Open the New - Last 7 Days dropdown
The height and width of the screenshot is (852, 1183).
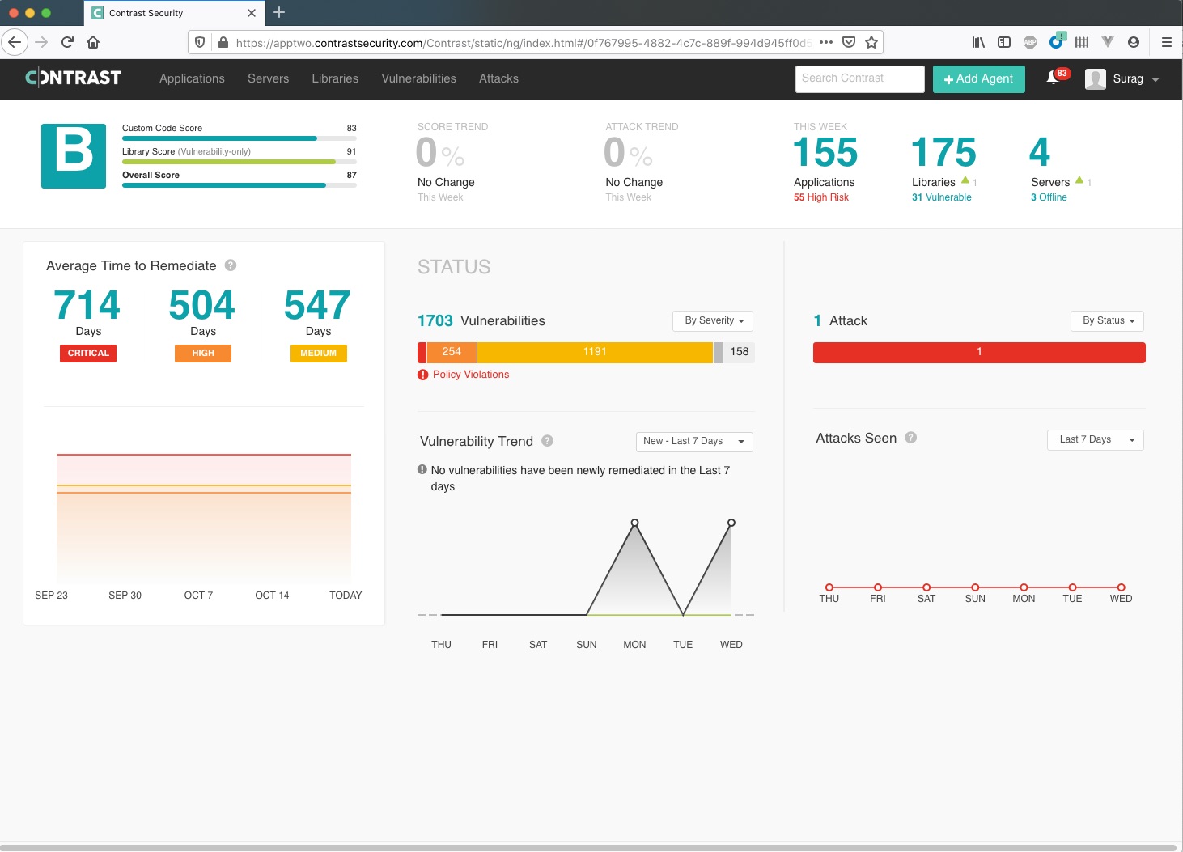[693, 441]
